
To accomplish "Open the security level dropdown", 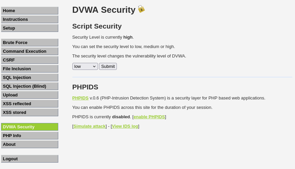I will (x=85, y=66).
